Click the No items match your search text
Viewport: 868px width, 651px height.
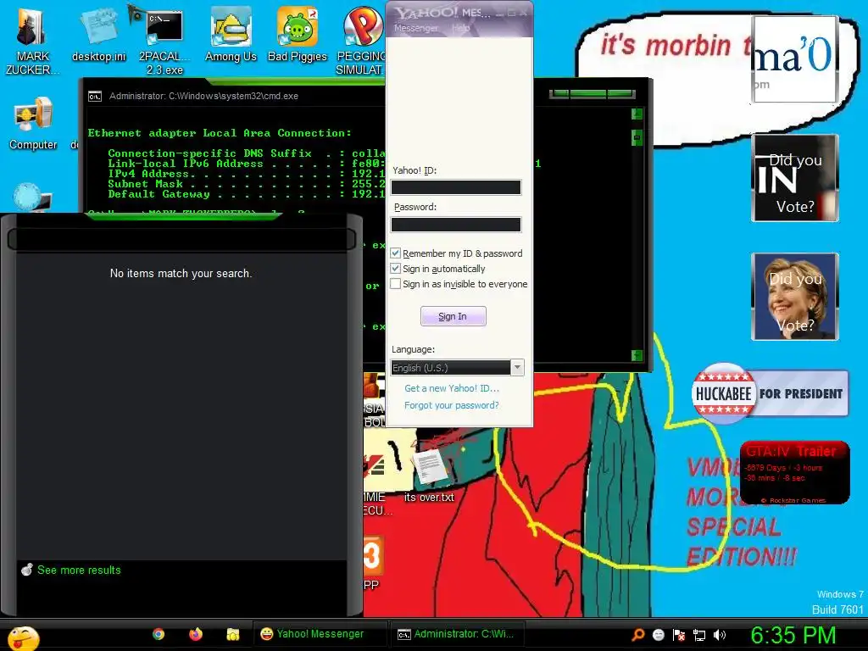coord(181,274)
